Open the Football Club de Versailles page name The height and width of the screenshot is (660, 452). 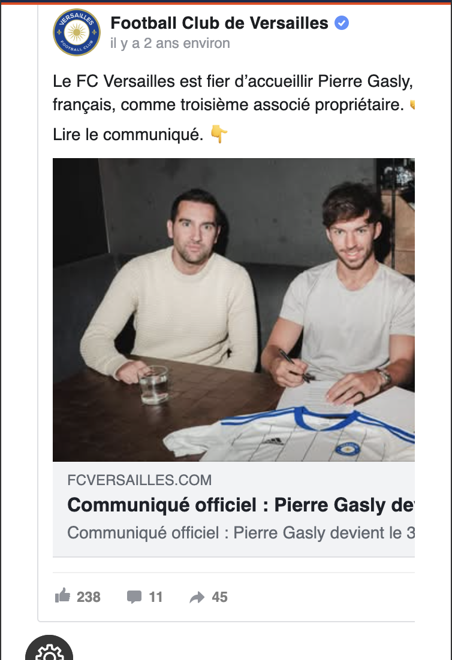pyautogui.click(x=219, y=23)
